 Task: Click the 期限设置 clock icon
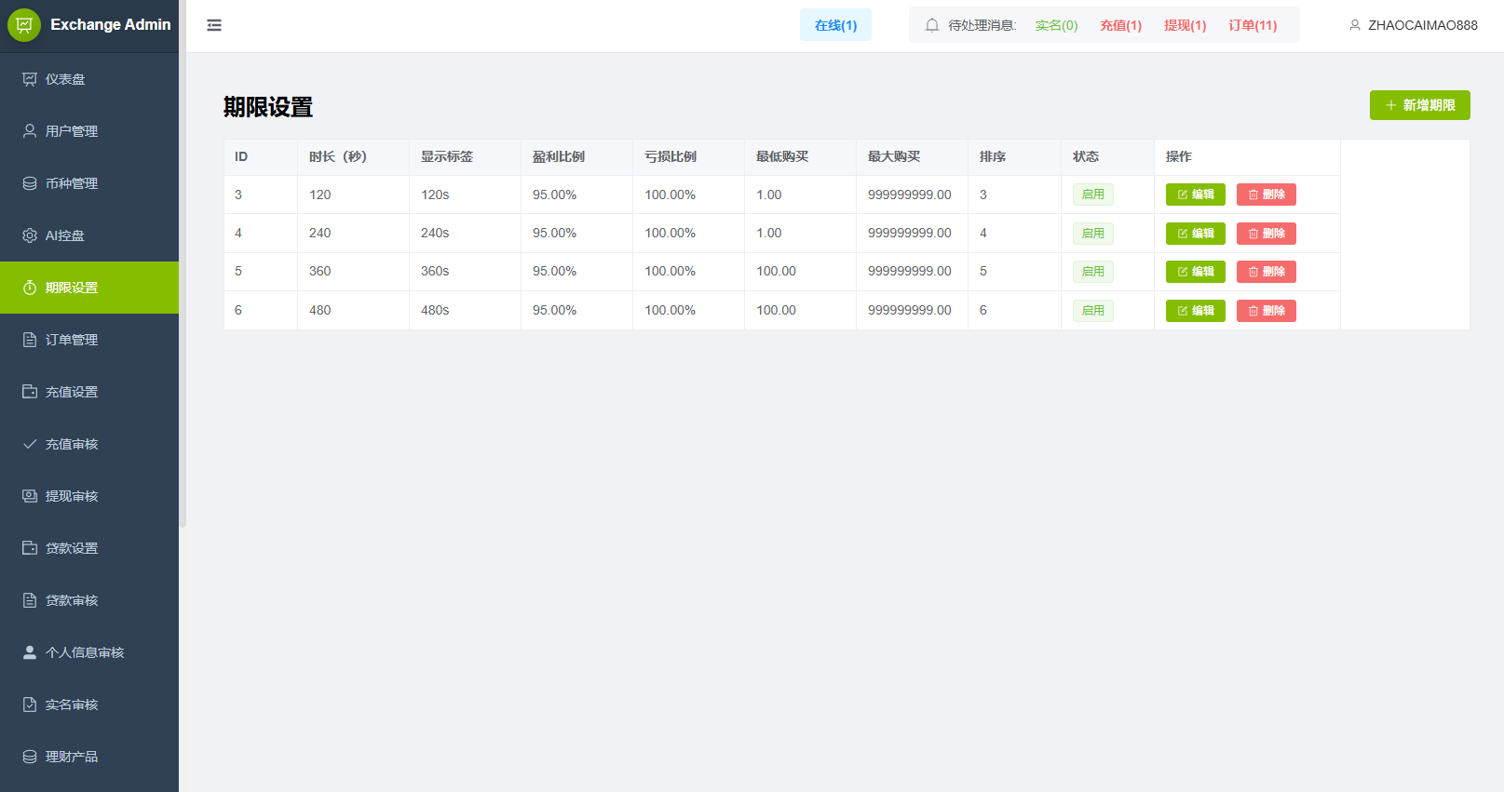click(30, 288)
